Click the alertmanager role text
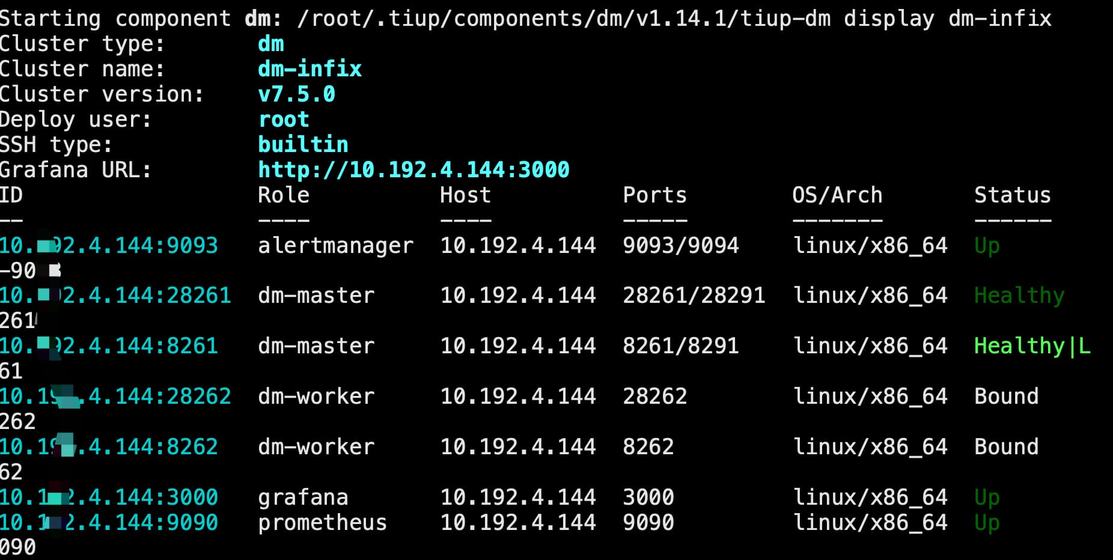 point(335,246)
